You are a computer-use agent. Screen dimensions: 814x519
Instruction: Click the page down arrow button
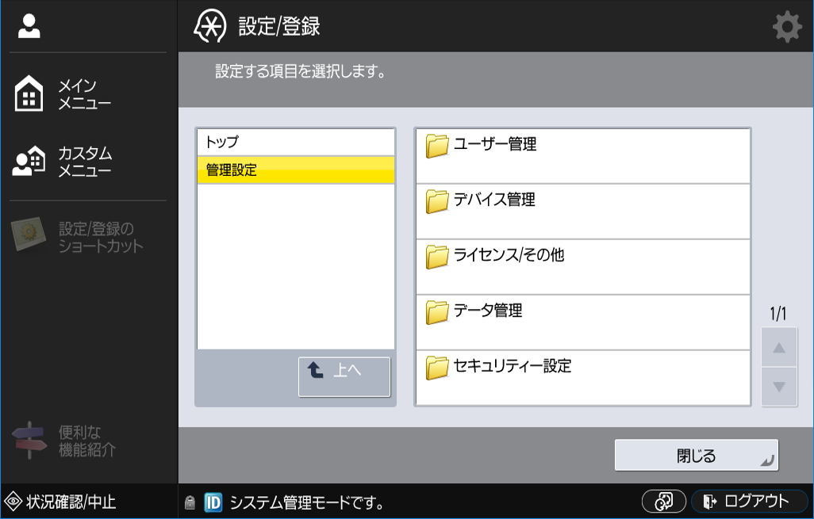pos(779,387)
